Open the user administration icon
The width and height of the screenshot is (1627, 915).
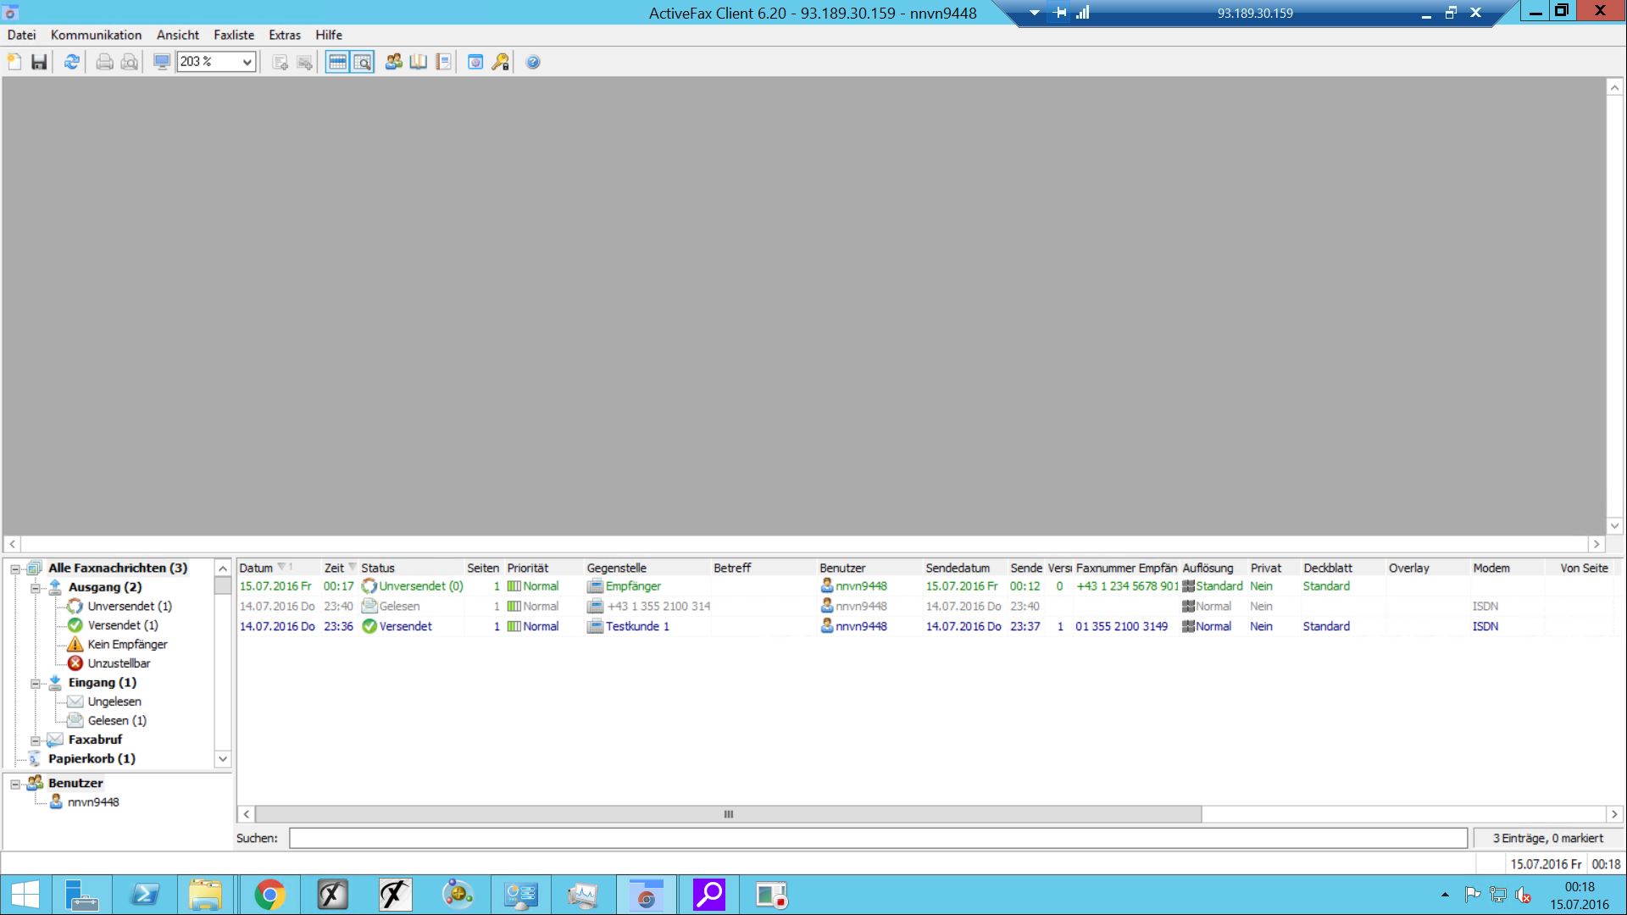(393, 62)
